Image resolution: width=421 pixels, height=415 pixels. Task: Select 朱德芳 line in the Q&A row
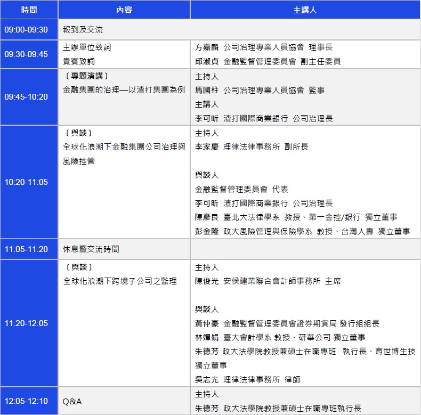pos(278,408)
